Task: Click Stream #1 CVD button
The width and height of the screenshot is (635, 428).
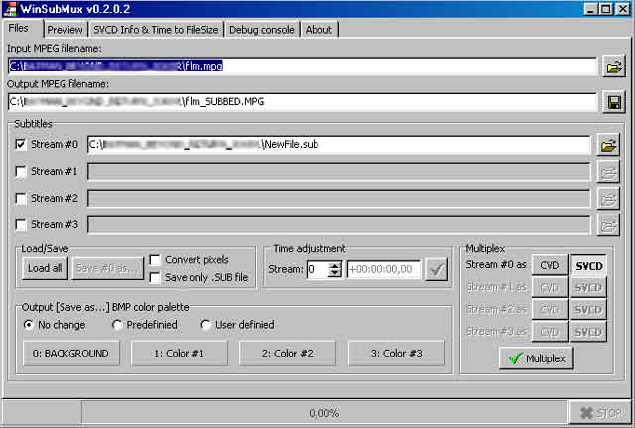Action: (550, 287)
